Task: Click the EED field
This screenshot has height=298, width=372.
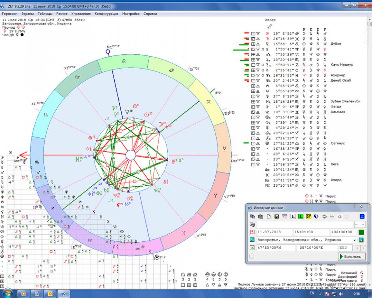Action: (345, 248)
